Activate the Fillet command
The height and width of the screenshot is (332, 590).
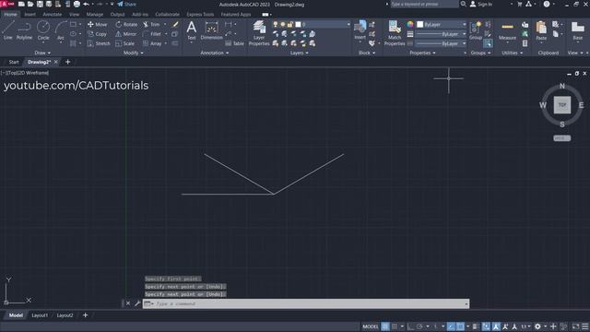coord(152,34)
